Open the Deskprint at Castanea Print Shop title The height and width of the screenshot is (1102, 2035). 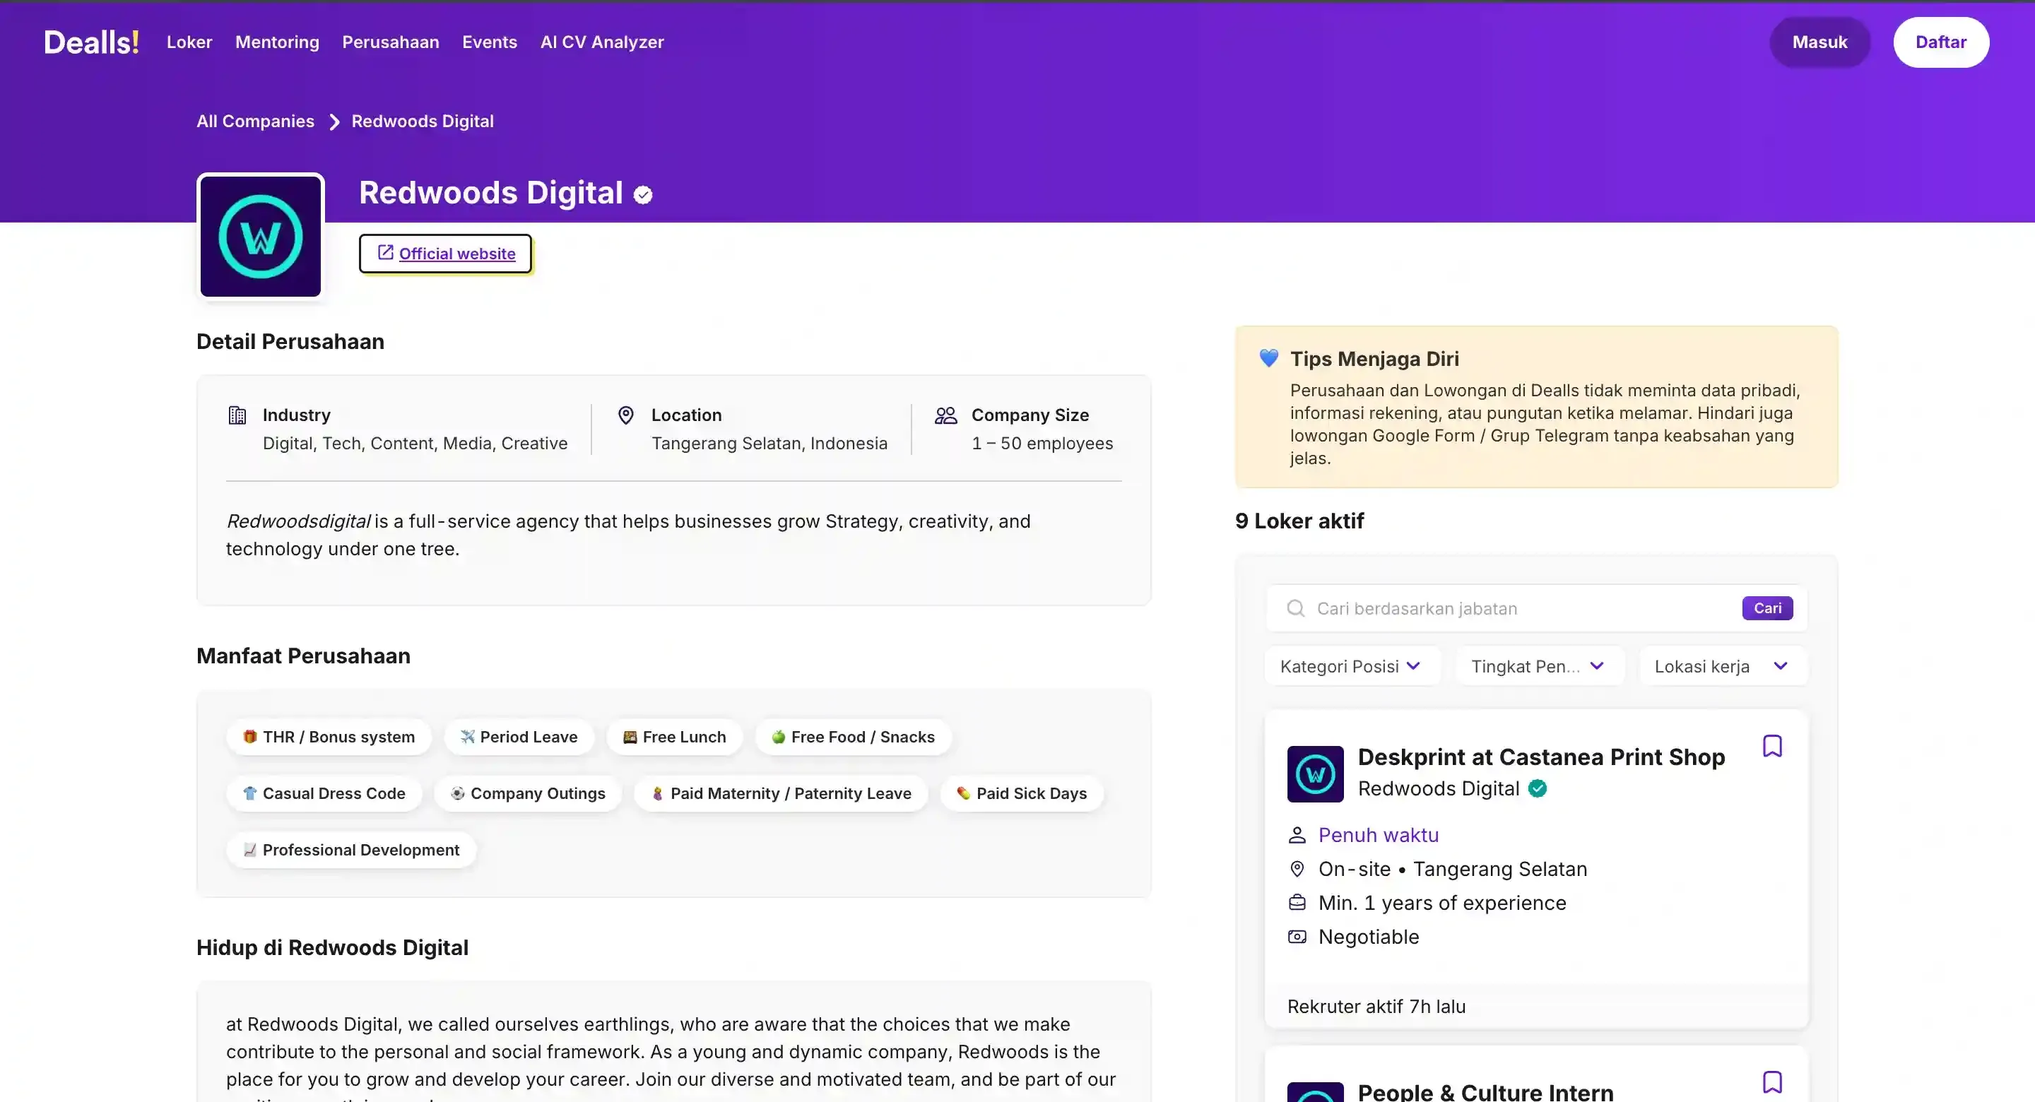(x=1541, y=757)
